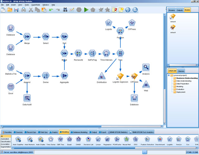Click the pushpin note icon in toolbar
The height and width of the screenshot is (155, 199).
[115, 10]
